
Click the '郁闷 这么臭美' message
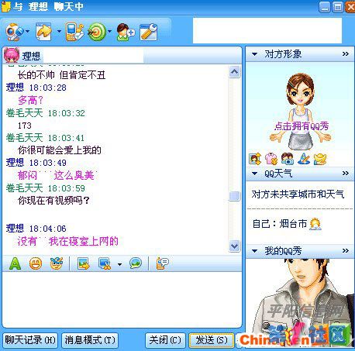tap(57, 175)
